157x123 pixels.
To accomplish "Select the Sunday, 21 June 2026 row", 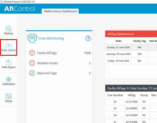I will click(x=131, y=47).
